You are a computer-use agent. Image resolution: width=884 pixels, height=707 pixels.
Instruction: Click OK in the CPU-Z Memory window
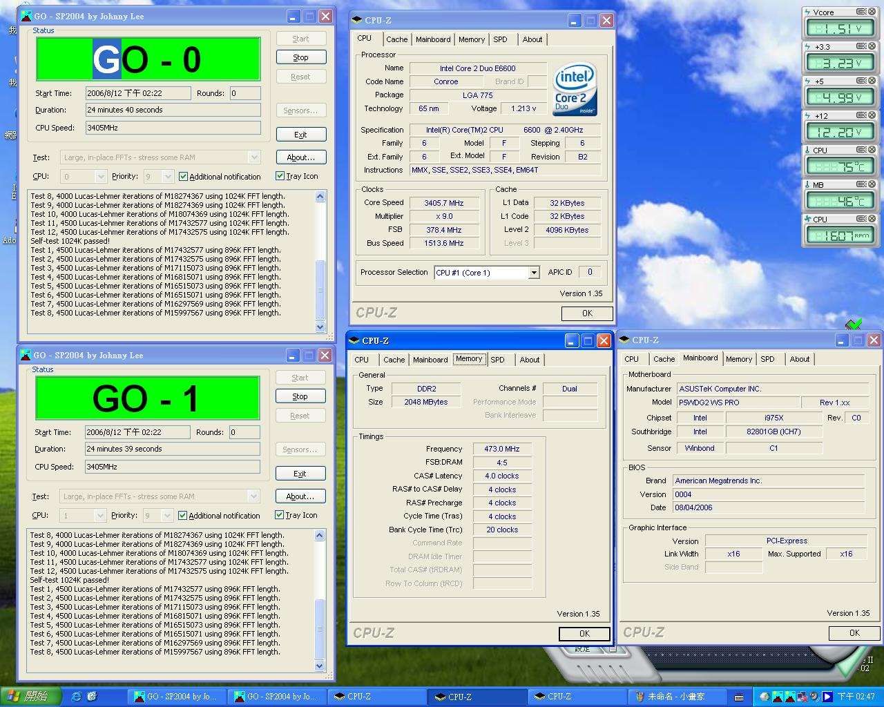pos(584,634)
